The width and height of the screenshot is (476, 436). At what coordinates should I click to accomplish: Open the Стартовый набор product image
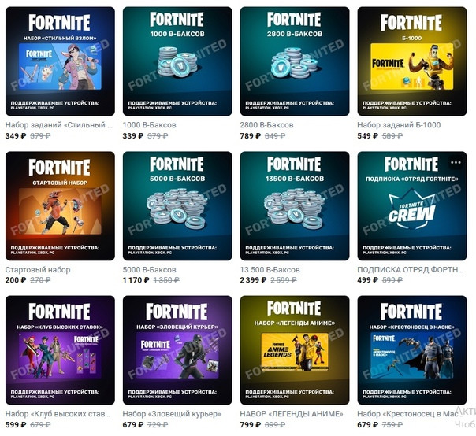pyautogui.click(x=60, y=206)
